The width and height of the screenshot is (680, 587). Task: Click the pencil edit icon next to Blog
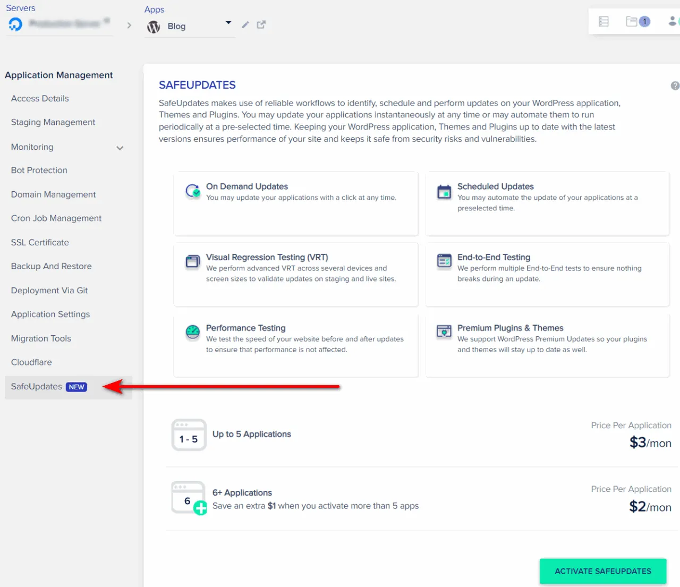click(x=245, y=25)
